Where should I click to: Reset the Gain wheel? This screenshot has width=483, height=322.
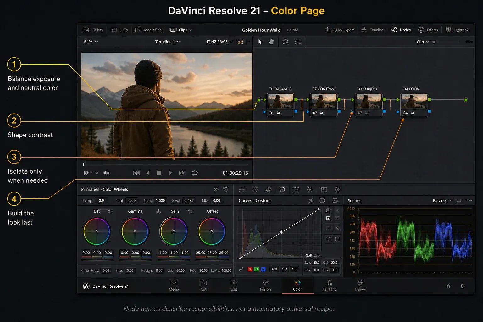(190, 211)
